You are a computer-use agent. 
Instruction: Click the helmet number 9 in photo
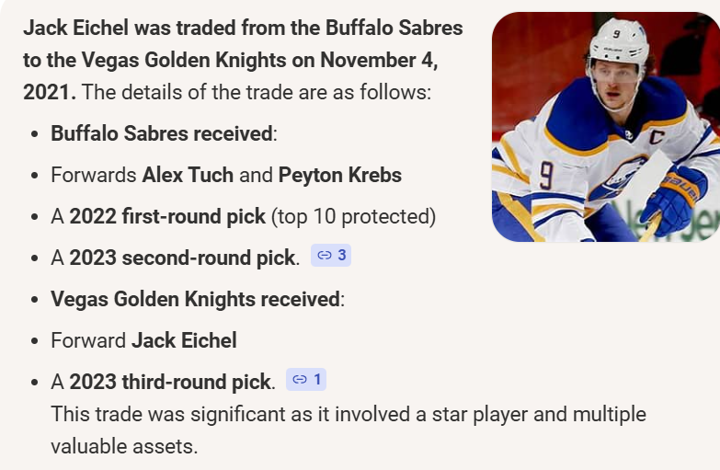pos(617,34)
